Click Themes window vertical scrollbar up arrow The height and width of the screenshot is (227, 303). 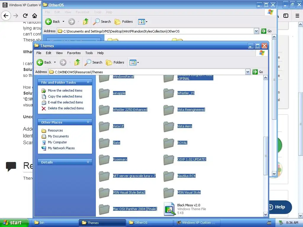265,78
